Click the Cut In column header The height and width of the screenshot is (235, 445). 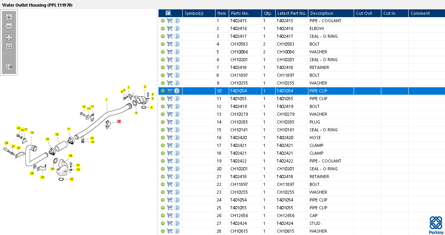pos(395,13)
